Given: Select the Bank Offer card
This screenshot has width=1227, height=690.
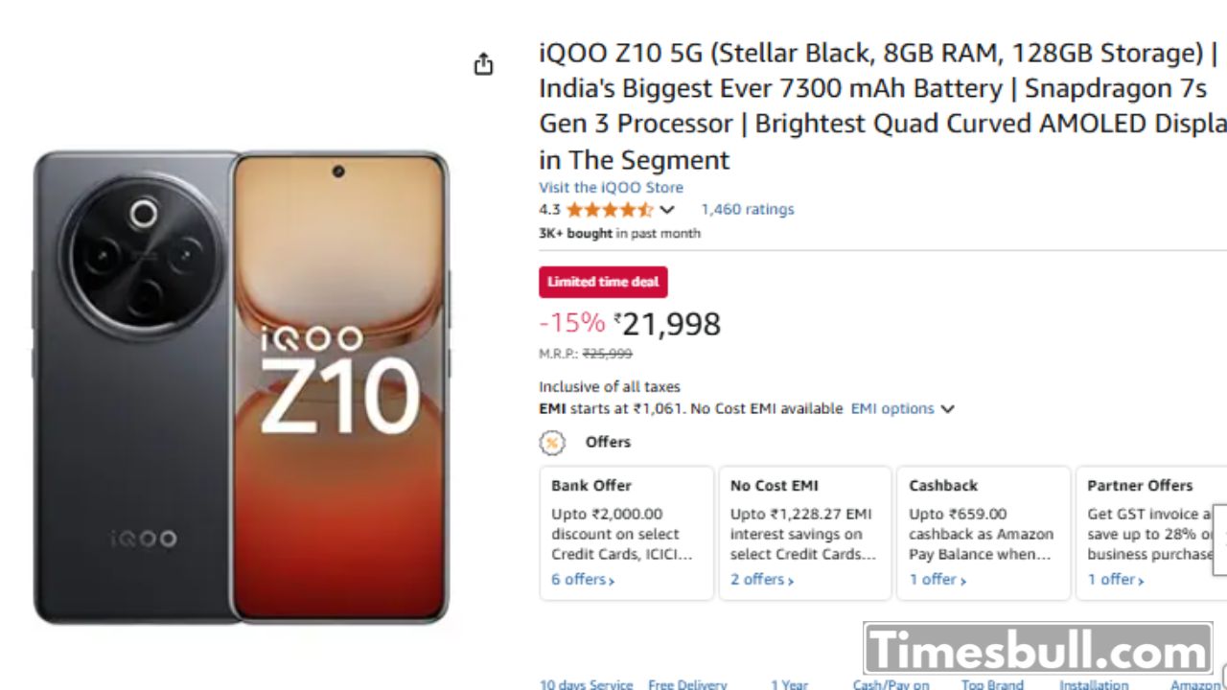Looking at the screenshot, I should [x=626, y=533].
